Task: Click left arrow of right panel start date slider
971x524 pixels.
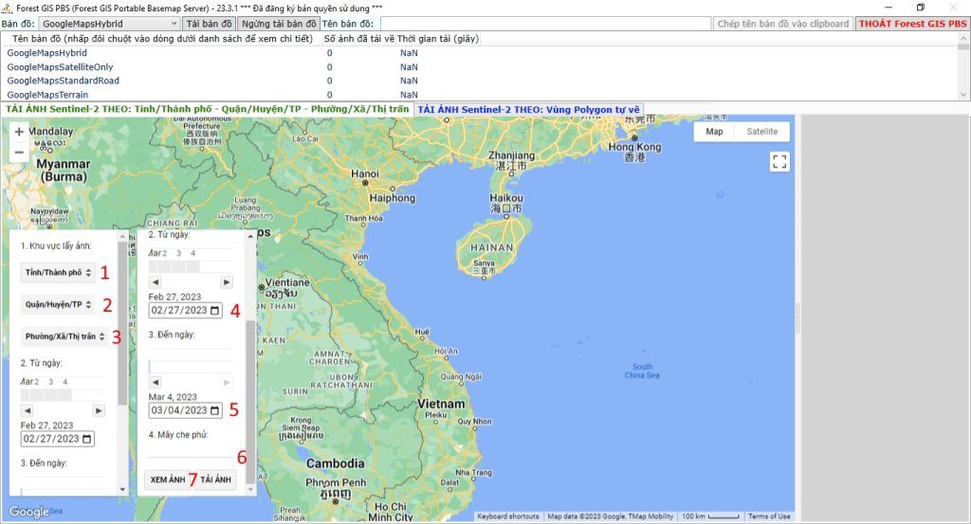Action: (x=155, y=282)
